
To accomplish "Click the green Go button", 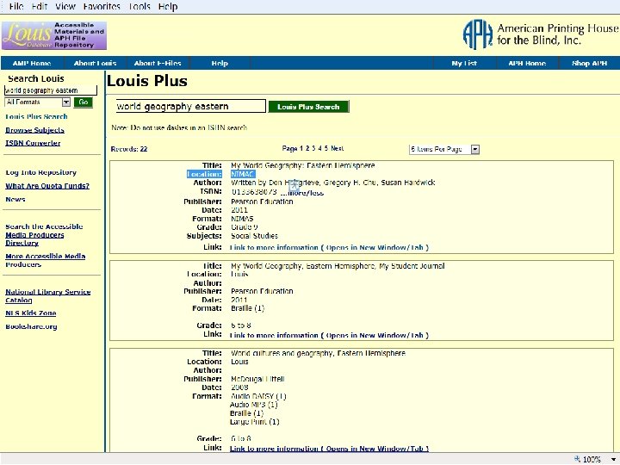I will [83, 102].
